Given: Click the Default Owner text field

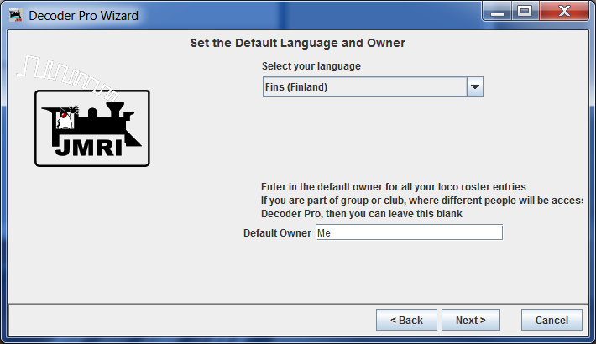Looking at the screenshot, I should tap(409, 232).
